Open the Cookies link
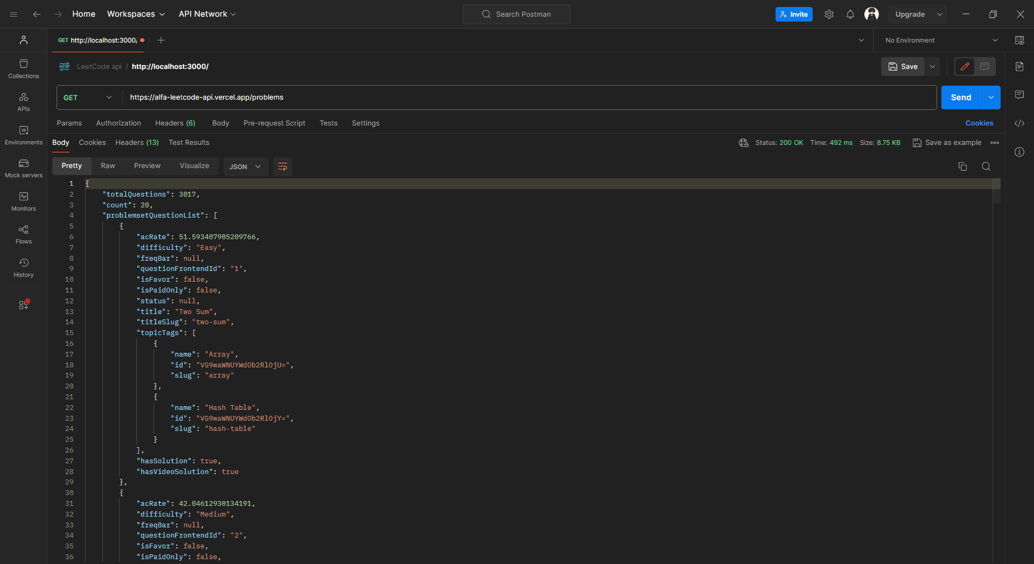 click(x=979, y=123)
